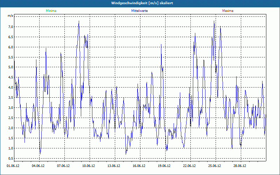The image size is (280, 175).
Task: Click the 6,5 value on y-axis
Action: tap(11, 37)
